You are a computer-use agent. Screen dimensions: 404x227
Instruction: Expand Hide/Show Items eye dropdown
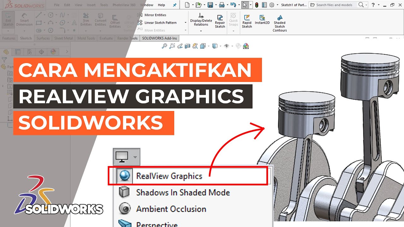tap(232, 46)
